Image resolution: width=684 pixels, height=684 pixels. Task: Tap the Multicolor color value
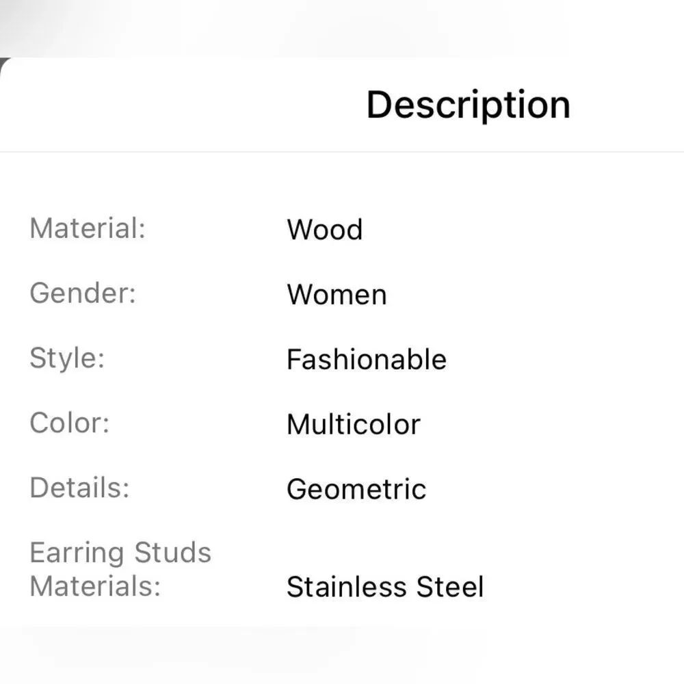click(x=353, y=425)
